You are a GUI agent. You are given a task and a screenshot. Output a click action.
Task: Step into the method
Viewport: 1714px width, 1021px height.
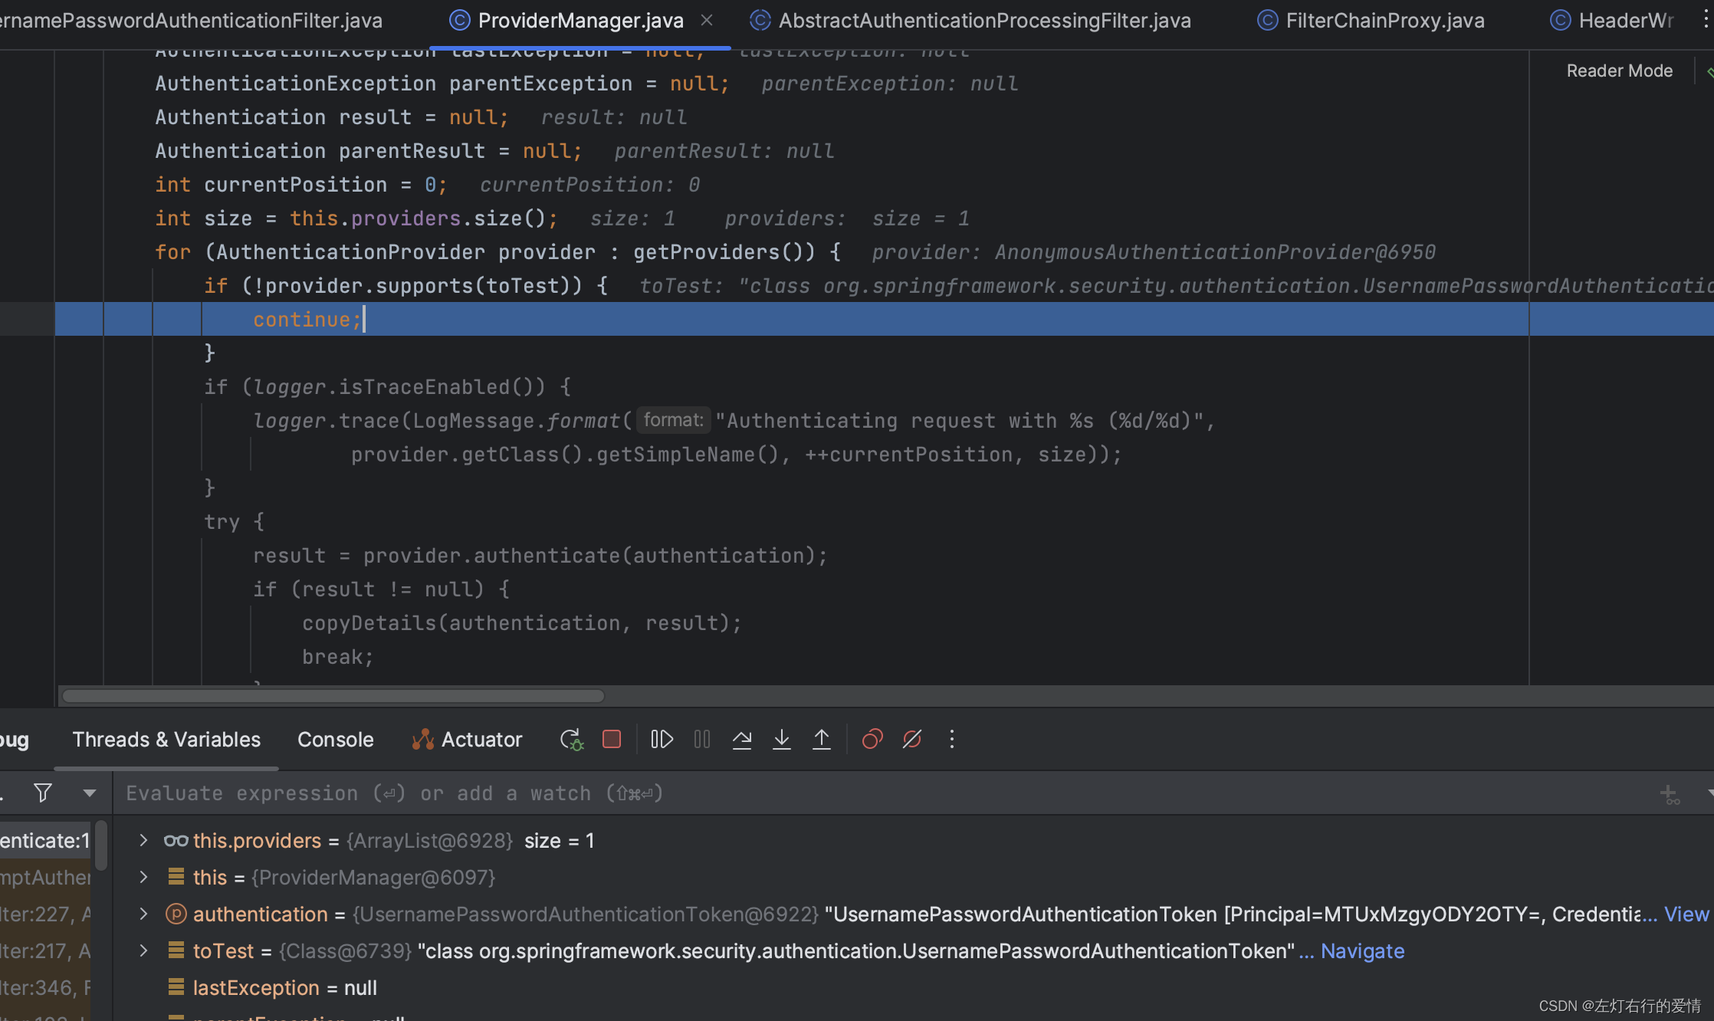pyautogui.click(x=782, y=740)
